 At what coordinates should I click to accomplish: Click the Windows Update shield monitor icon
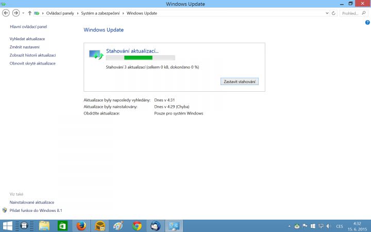coord(96,55)
